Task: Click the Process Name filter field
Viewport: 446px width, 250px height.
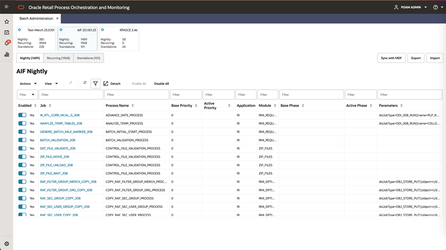Action: point(137,94)
